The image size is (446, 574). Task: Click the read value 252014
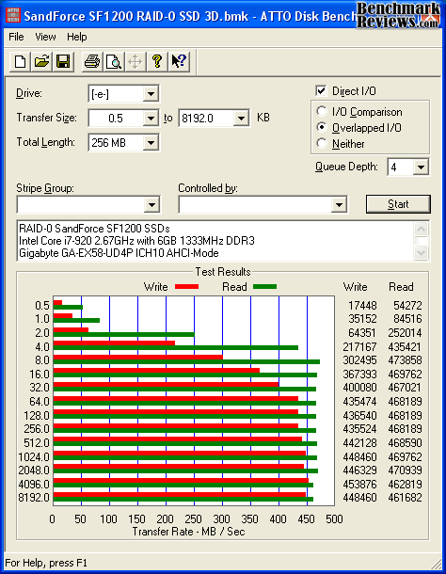point(405,333)
